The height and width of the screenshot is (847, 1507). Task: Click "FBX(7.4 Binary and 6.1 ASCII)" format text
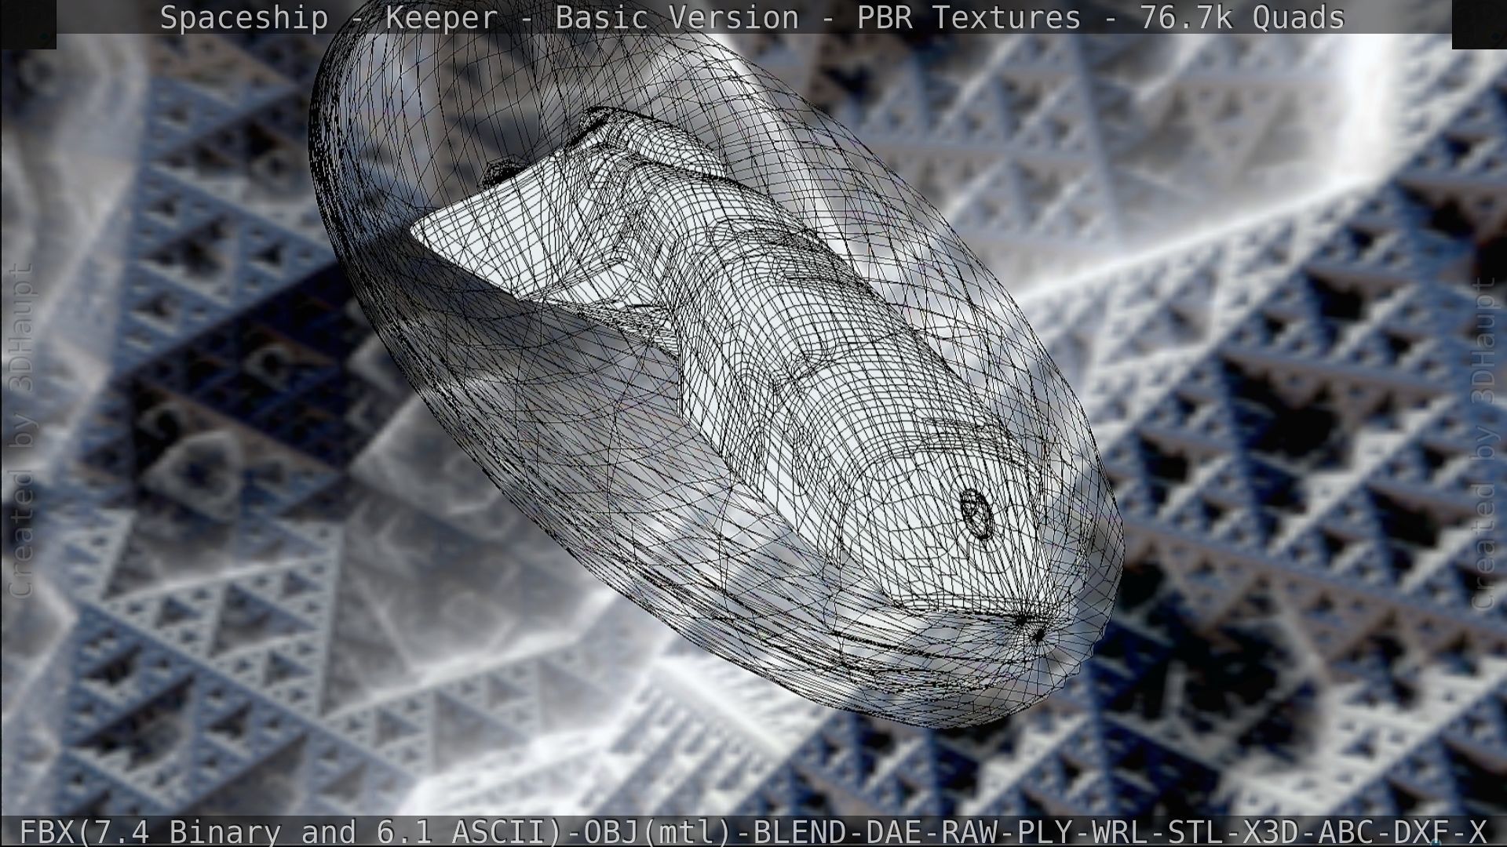(x=290, y=831)
